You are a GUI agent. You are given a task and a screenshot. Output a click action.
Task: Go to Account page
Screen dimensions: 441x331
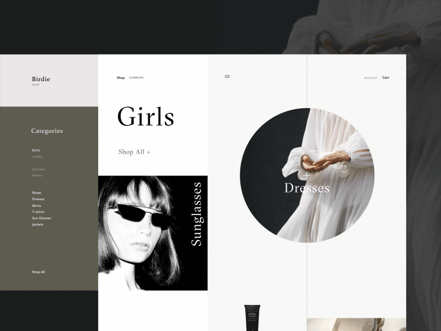click(370, 78)
